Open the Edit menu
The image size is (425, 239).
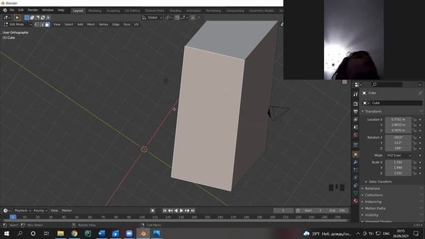(21, 11)
